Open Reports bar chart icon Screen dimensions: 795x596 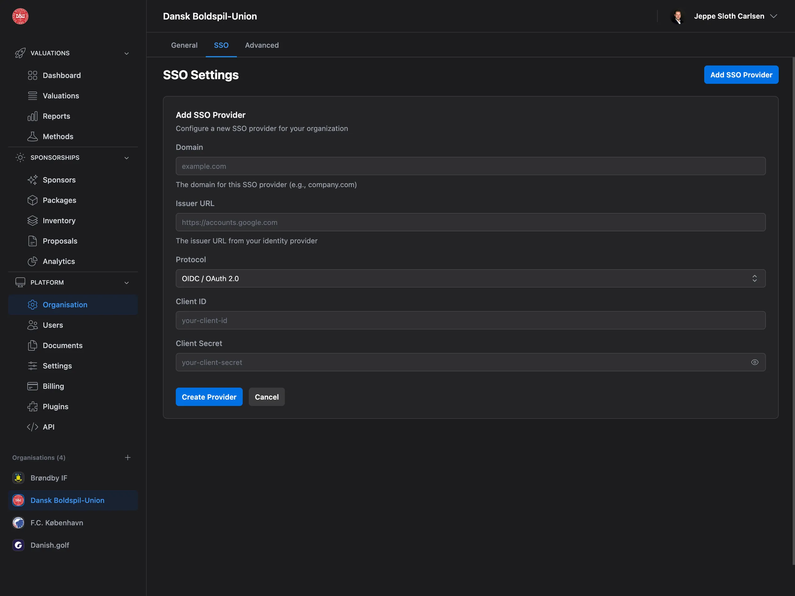32,116
